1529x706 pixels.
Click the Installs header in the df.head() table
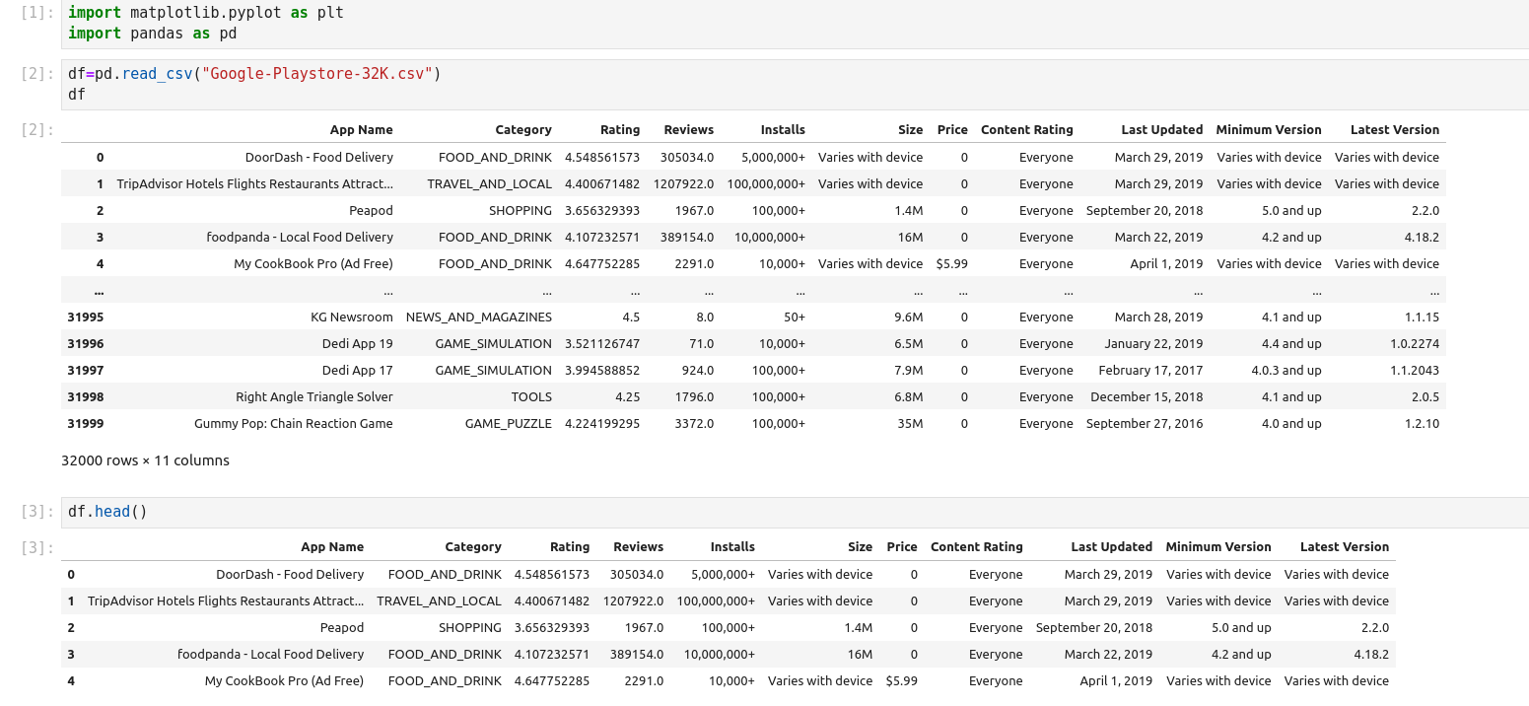pyautogui.click(x=731, y=547)
